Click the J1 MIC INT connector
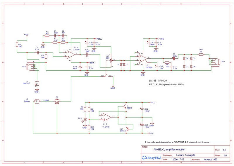234x166 pixels. click(x=37, y=83)
